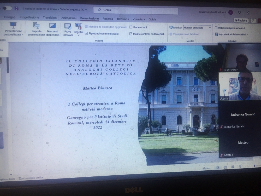Screen dimensions: 261x196
Task: Expand Impostazioni dei sottotitoli options
Action: tap(232, 34)
